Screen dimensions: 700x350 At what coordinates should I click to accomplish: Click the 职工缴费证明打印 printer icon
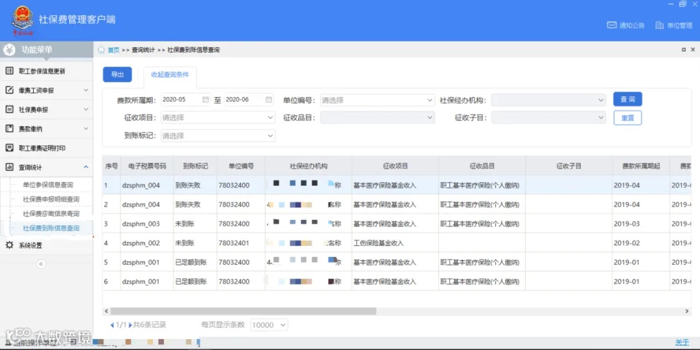9,148
